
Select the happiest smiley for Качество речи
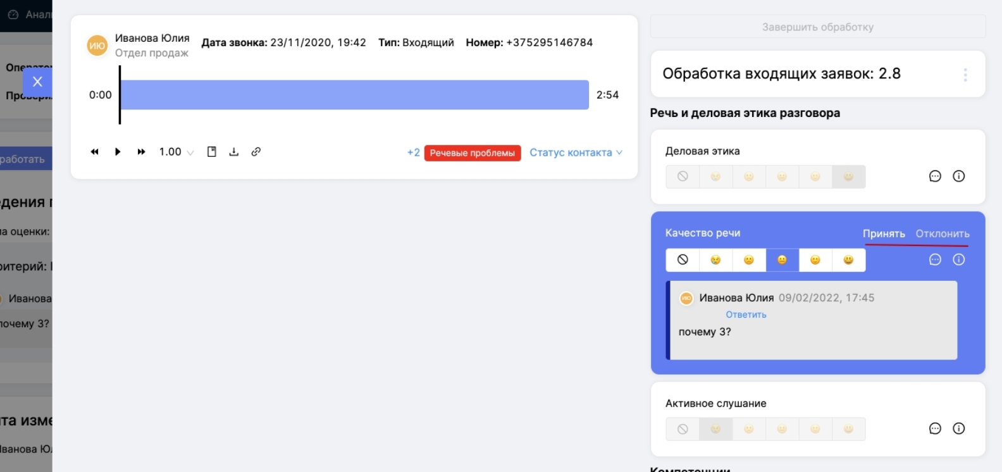click(x=848, y=260)
